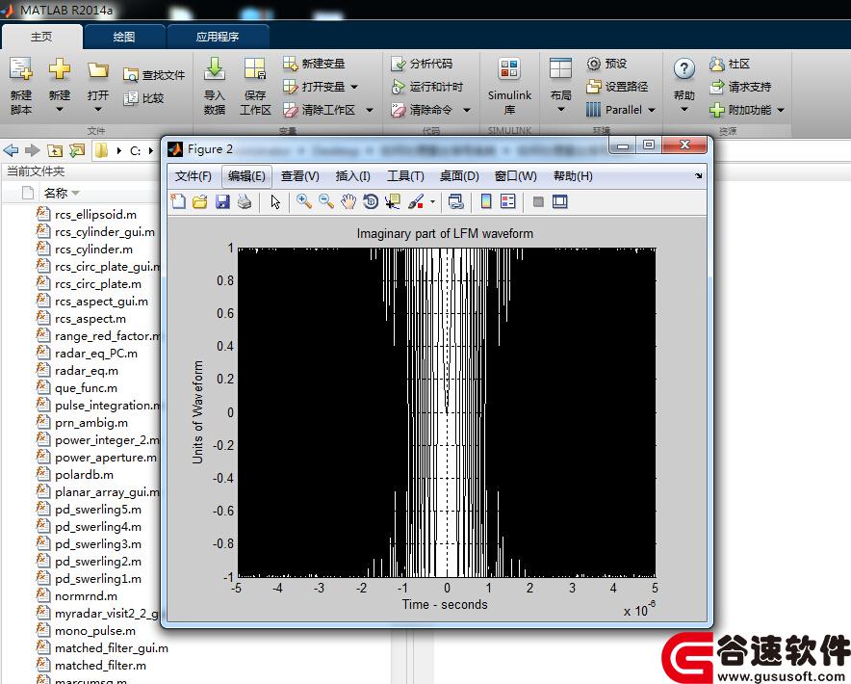Click 保存工作区 (Save Workspace) icon

tap(255, 86)
